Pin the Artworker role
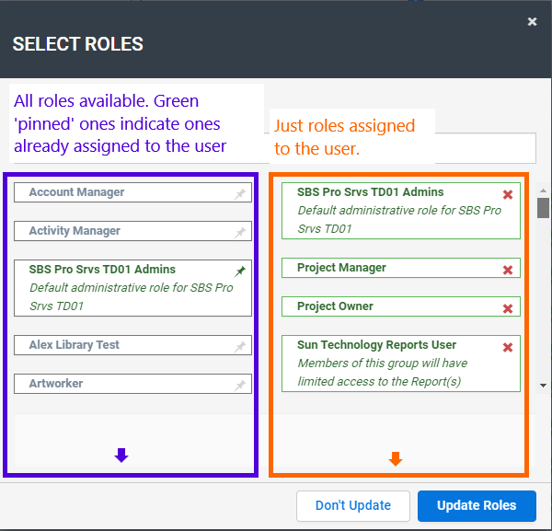 (240, 386)
